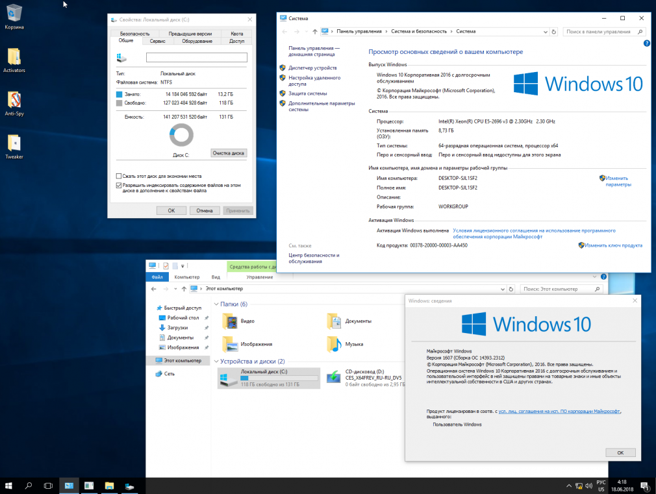The height and width of the screenshot is (494, 656).
Task: Expand the Explorer ribbon chevron
Action: pyautogui.click(x=594, y=277)
